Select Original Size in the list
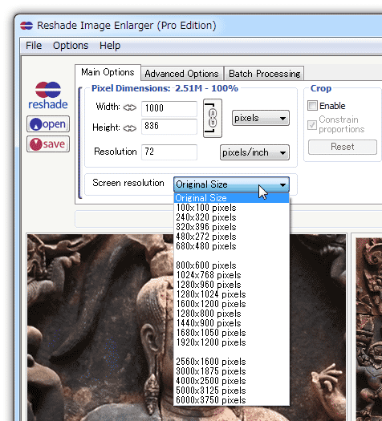The image size is (382, 421). coord(231,198)
